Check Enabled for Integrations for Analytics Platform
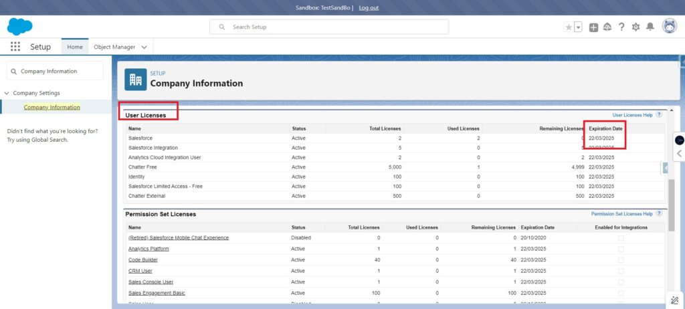The width and height of the screenshot is (685, 309). tap(621, 249)
